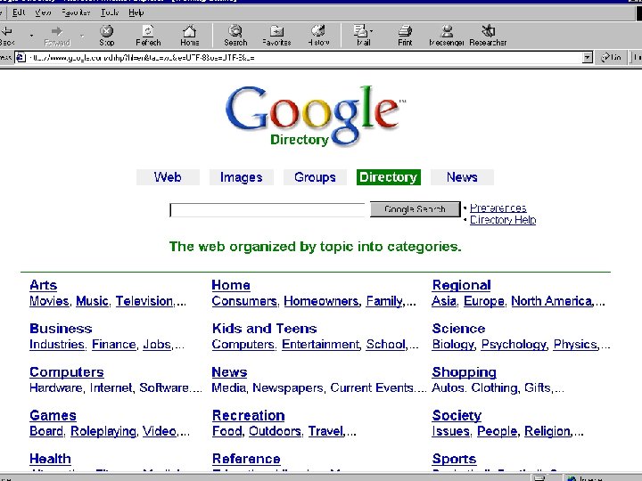Open the Jobs subcategory link
This screenshot has height=481, width=642.
(x=157, y=345)
